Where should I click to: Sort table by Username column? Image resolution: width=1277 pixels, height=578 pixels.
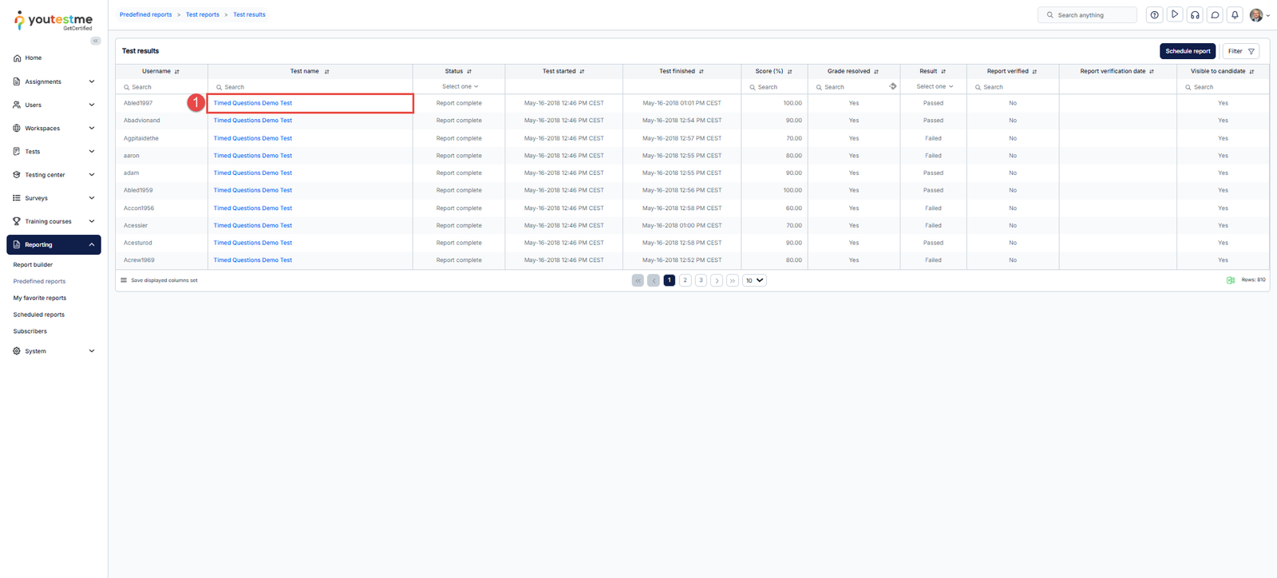click(x=176, y=72)
